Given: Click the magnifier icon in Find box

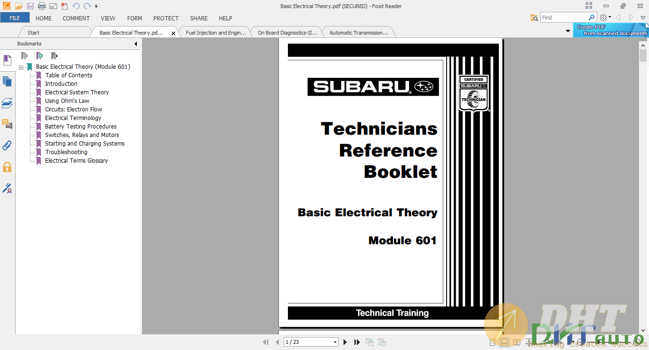Looking at the screenshot, I should pos(592,18).
